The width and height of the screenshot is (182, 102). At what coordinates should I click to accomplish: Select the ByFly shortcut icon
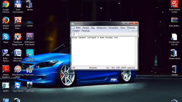[6, 53]
